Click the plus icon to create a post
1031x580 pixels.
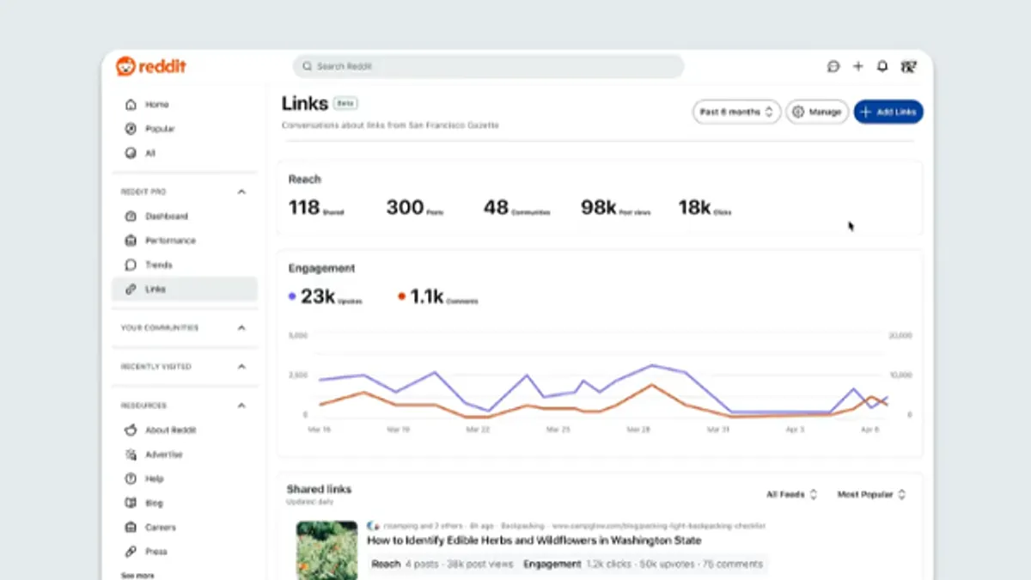coord(857,66)
